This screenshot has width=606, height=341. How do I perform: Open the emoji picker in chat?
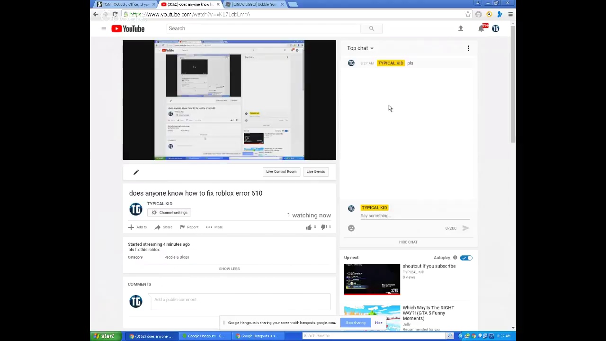(351, 228)
